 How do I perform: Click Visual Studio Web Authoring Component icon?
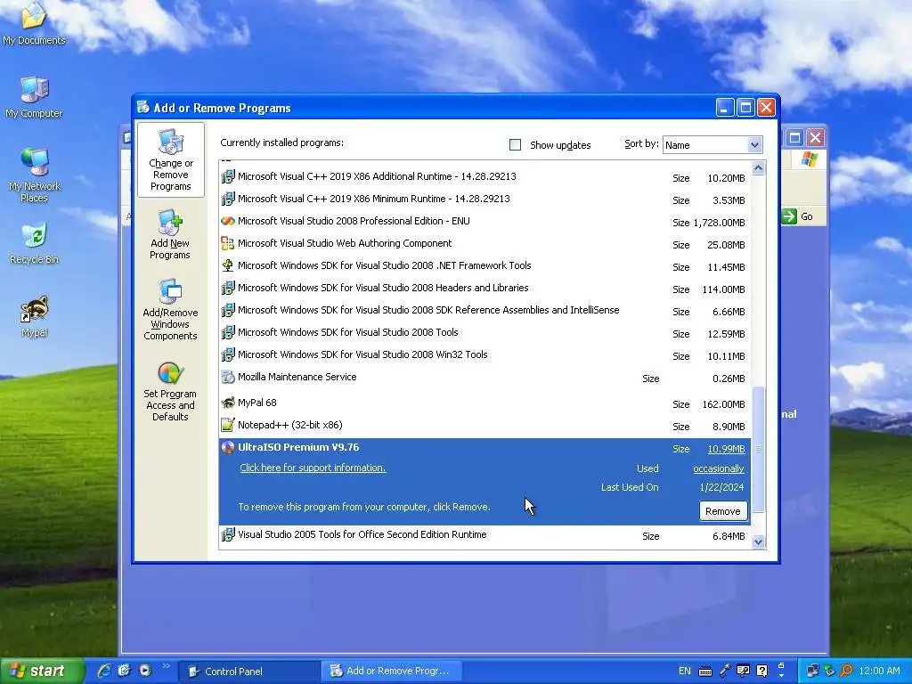[x=228, y=243]
